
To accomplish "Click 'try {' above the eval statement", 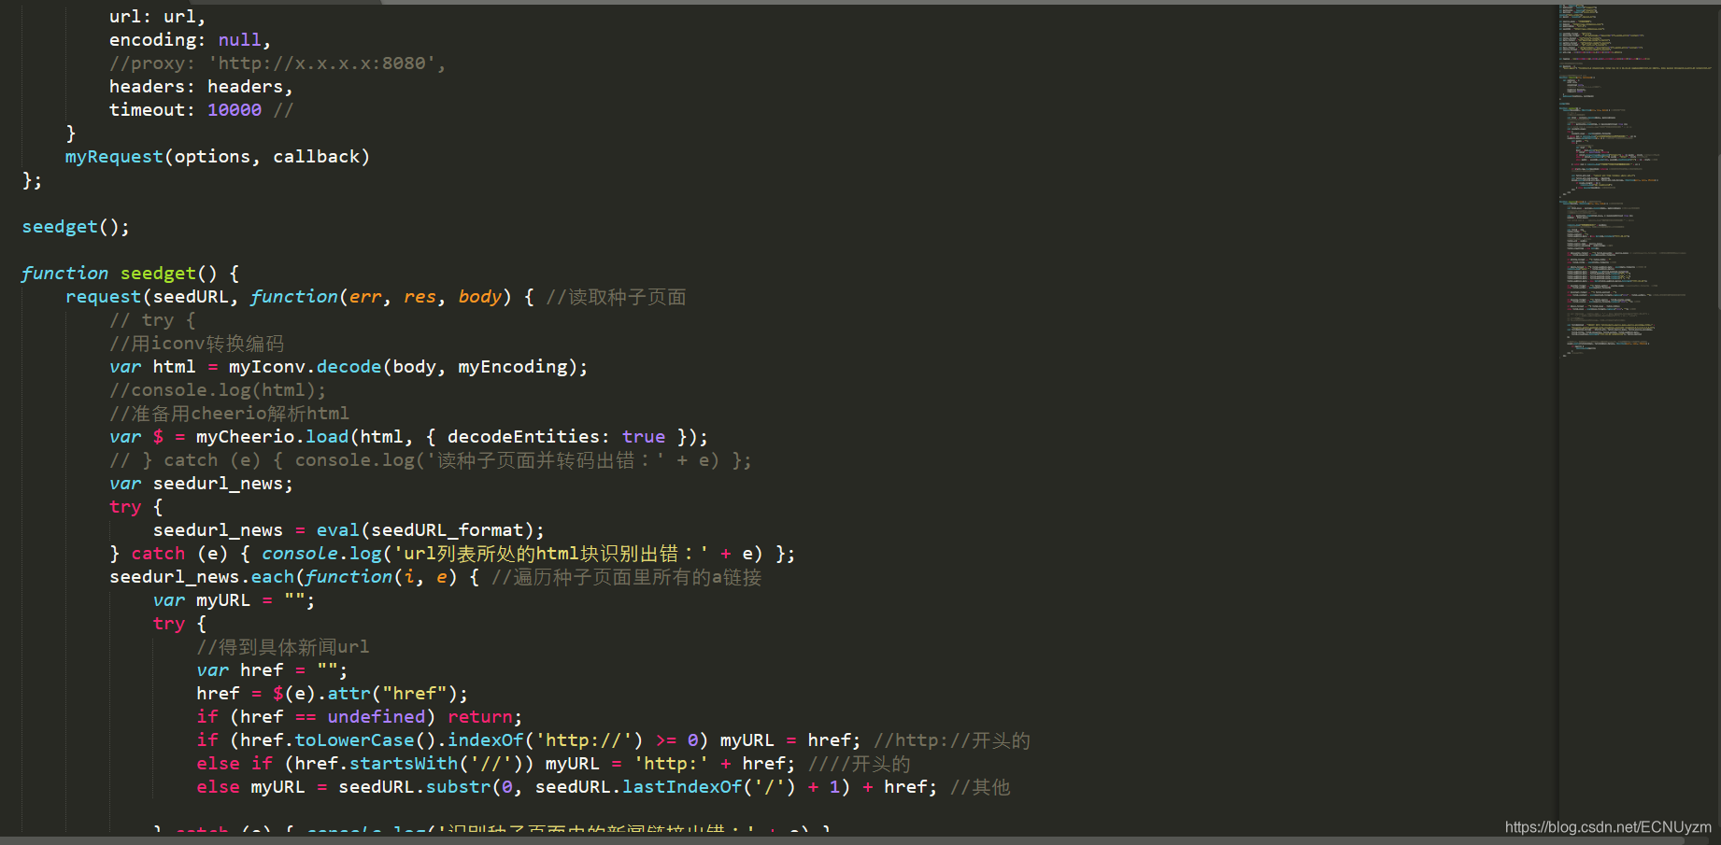I will (x=136, y=507).
